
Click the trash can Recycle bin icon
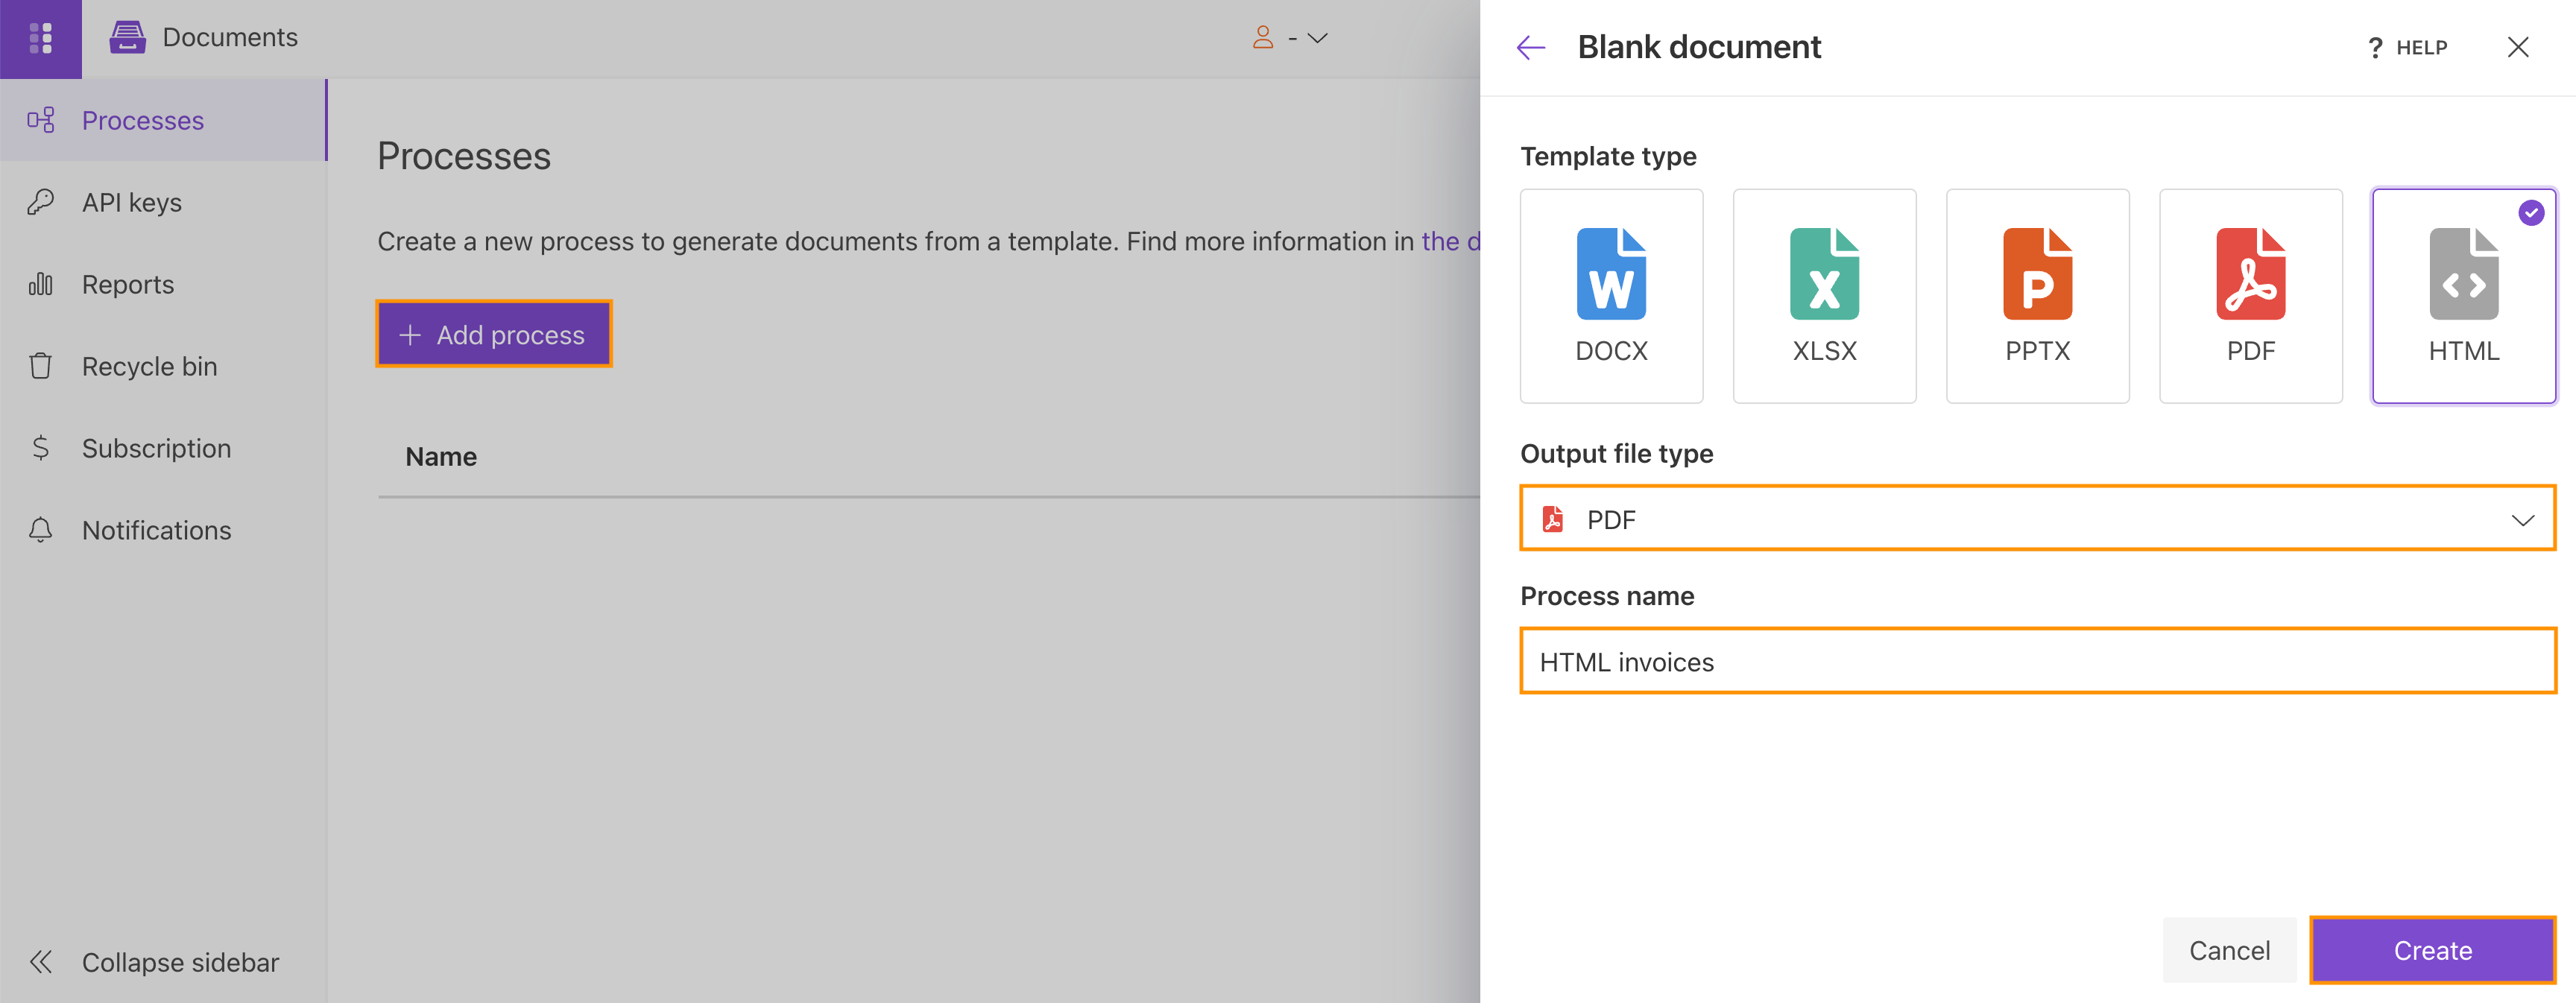[x=40, y=366]
